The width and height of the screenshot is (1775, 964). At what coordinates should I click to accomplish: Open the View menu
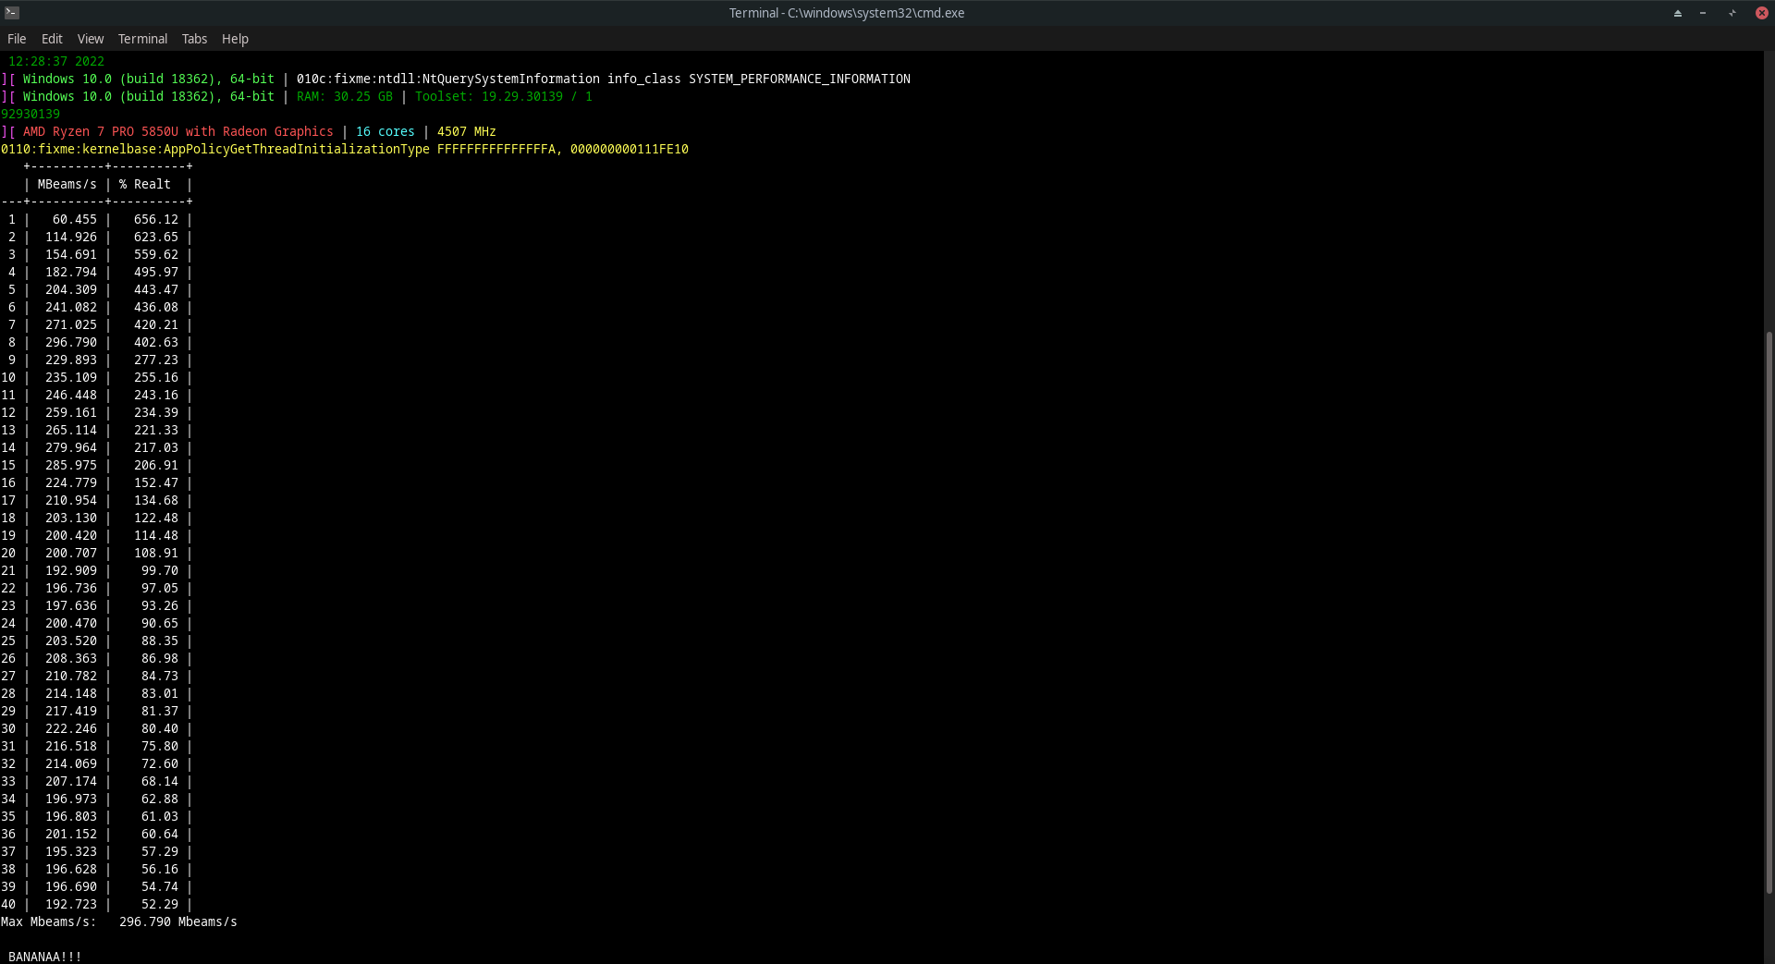tap(91, 39)
